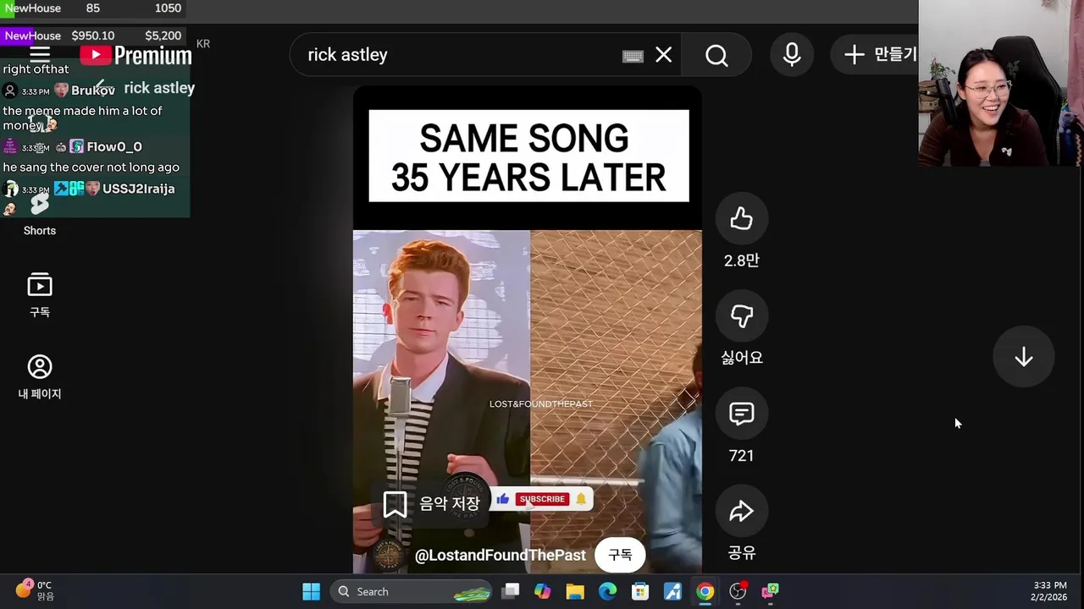The height and width of the screenshot is (609, 1084).
Task: Open OBS Studio on the taskbar
Action: 738,591
